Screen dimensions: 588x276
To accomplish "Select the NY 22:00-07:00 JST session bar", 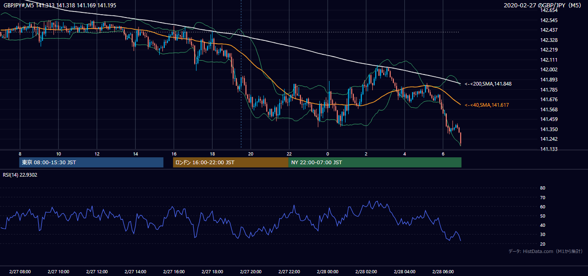I will pos(375,162).
